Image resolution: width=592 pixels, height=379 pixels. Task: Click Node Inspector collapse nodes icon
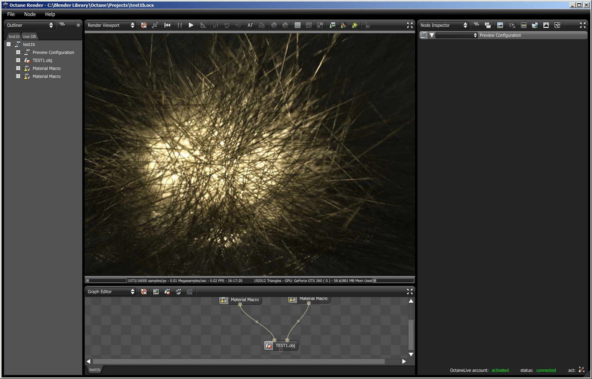tap(476, 24)
